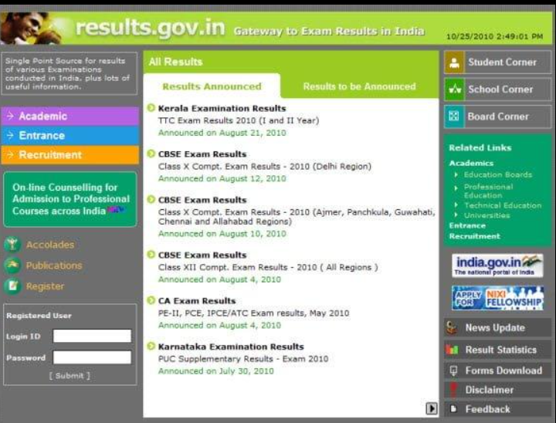Click the Publications icon
Viewport: 556px width, 423px height.
click(x=12, y=266)
